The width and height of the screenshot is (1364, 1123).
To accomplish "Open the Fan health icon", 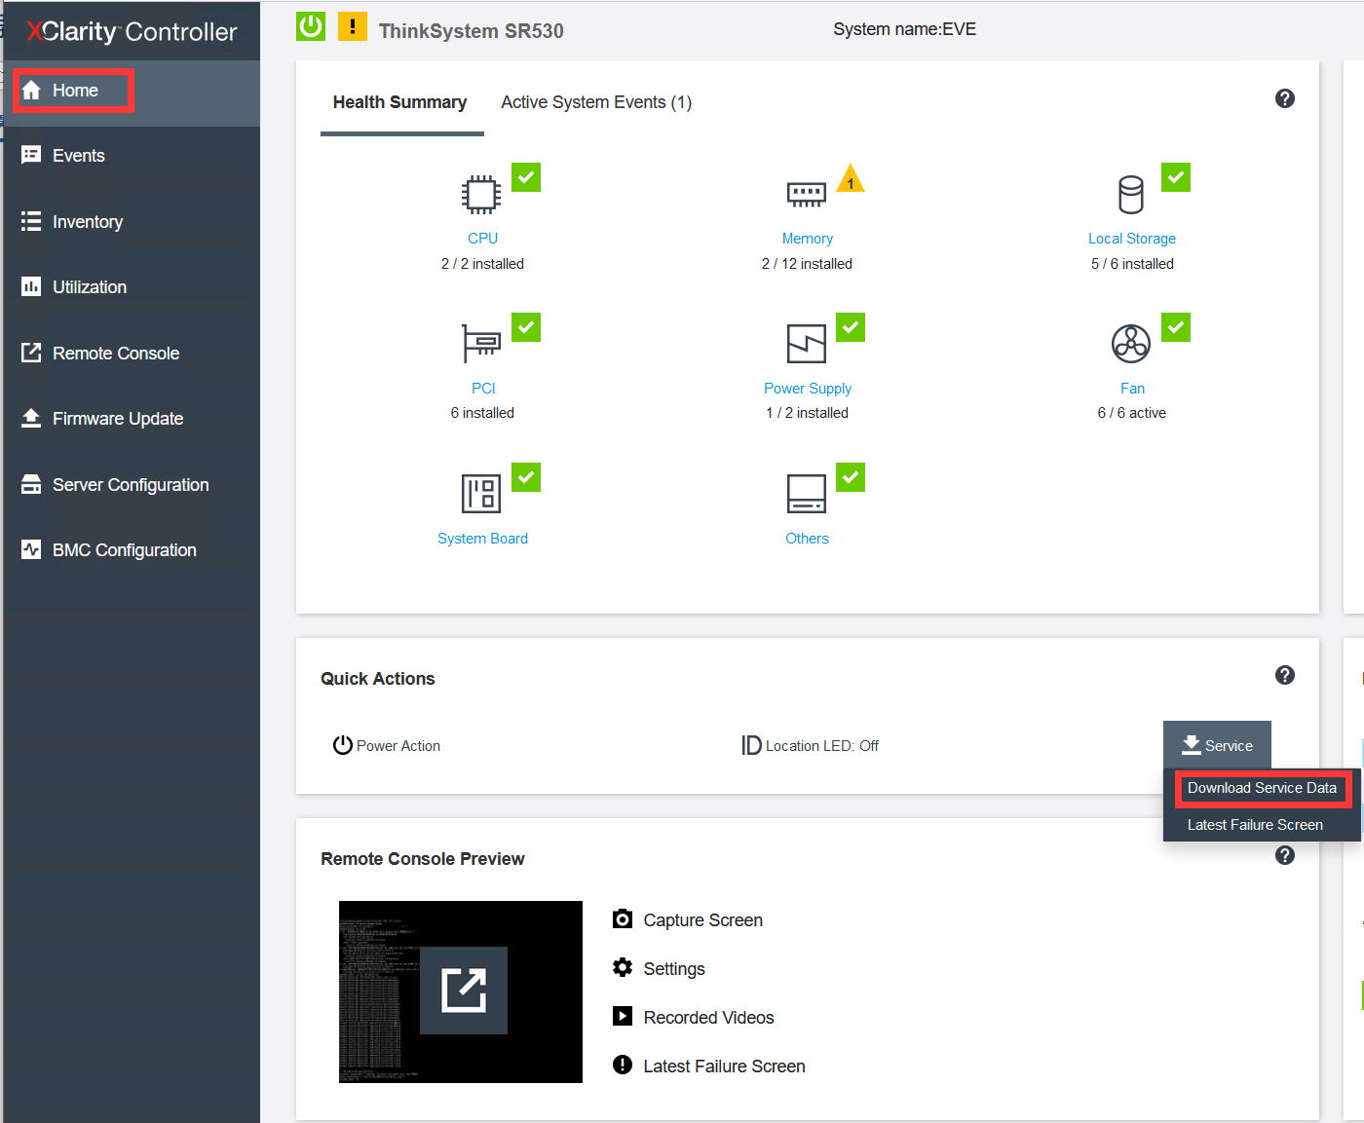I will tap(1130, 344).
